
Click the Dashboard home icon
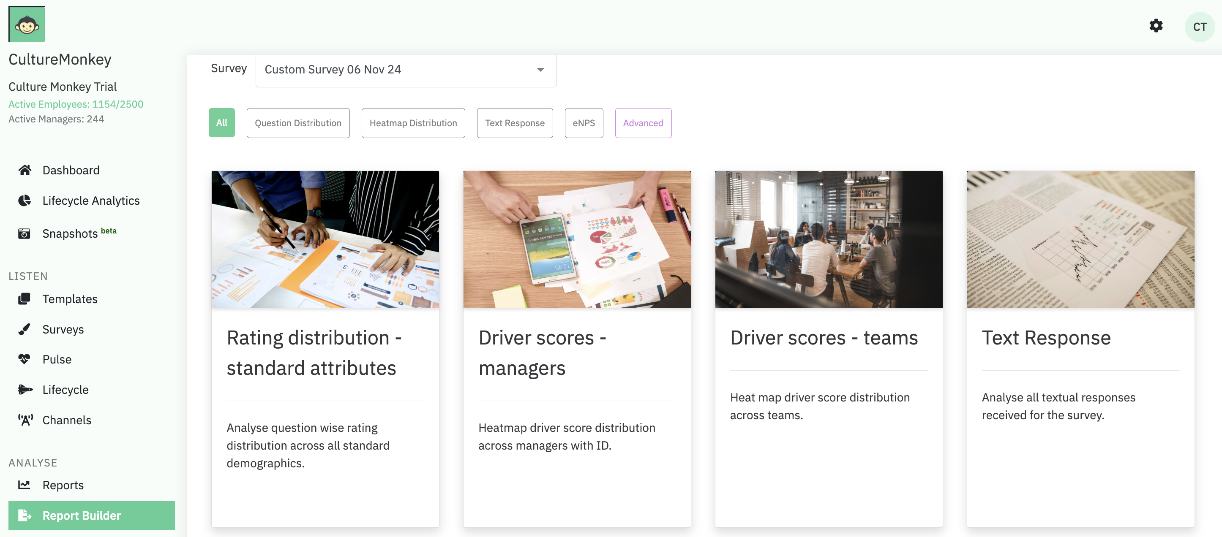[25, 170]
